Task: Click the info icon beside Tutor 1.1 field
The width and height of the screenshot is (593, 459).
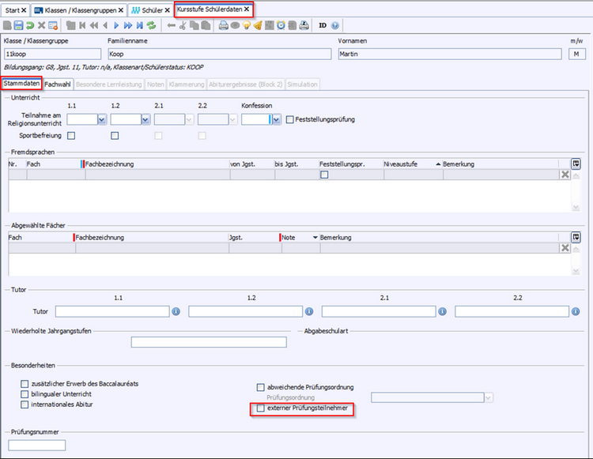Action: (x=176, y=311)
